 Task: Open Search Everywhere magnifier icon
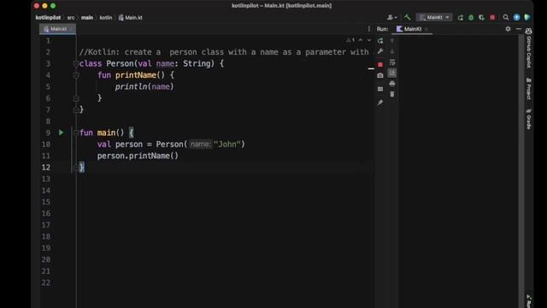tap(505, 17)
